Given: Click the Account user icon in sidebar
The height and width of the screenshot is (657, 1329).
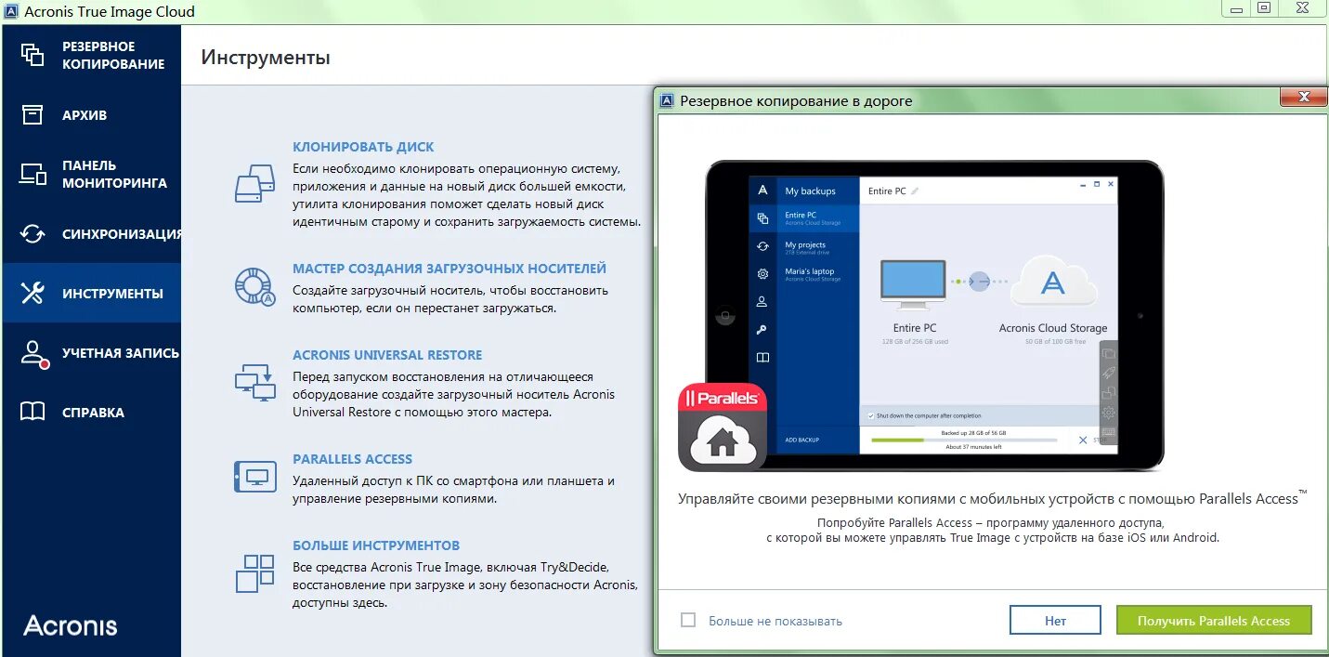Looking at the screenshot, I should [x=33, y=353].
